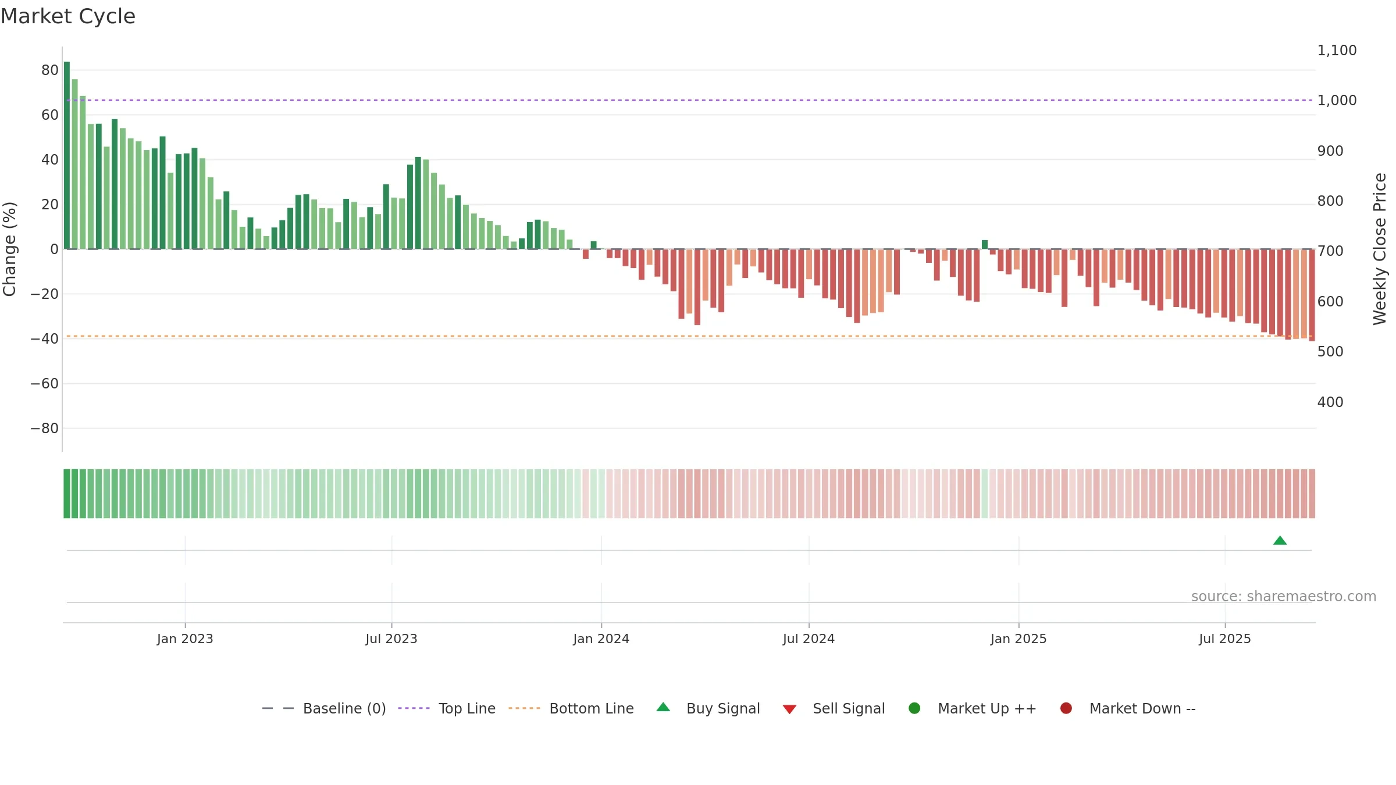The width and height of the screenshot is (1396, 785).
Task: Toggle the Sell Signal legend label
Action: [849, 709]
